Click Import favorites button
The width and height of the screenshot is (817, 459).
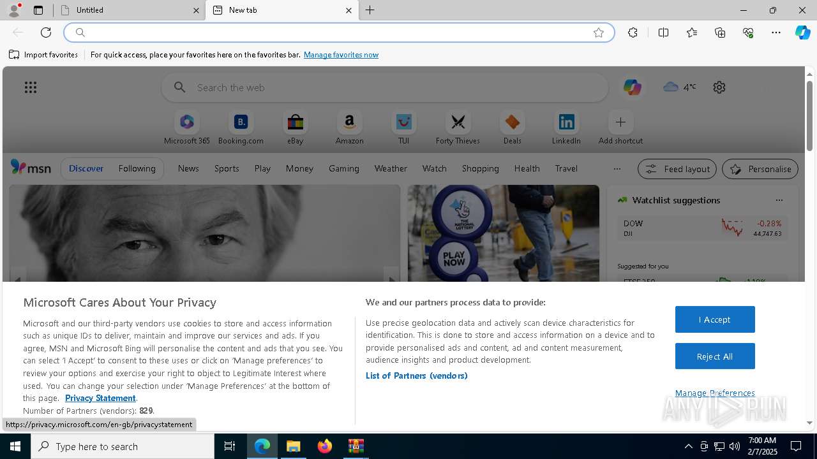[x=43, y=55]
